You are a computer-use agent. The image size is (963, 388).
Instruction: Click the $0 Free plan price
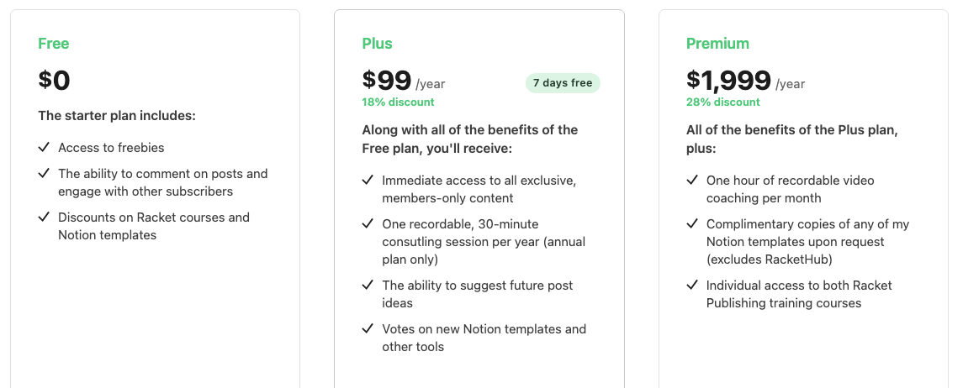pyautogui.click(x=54, y=81)
